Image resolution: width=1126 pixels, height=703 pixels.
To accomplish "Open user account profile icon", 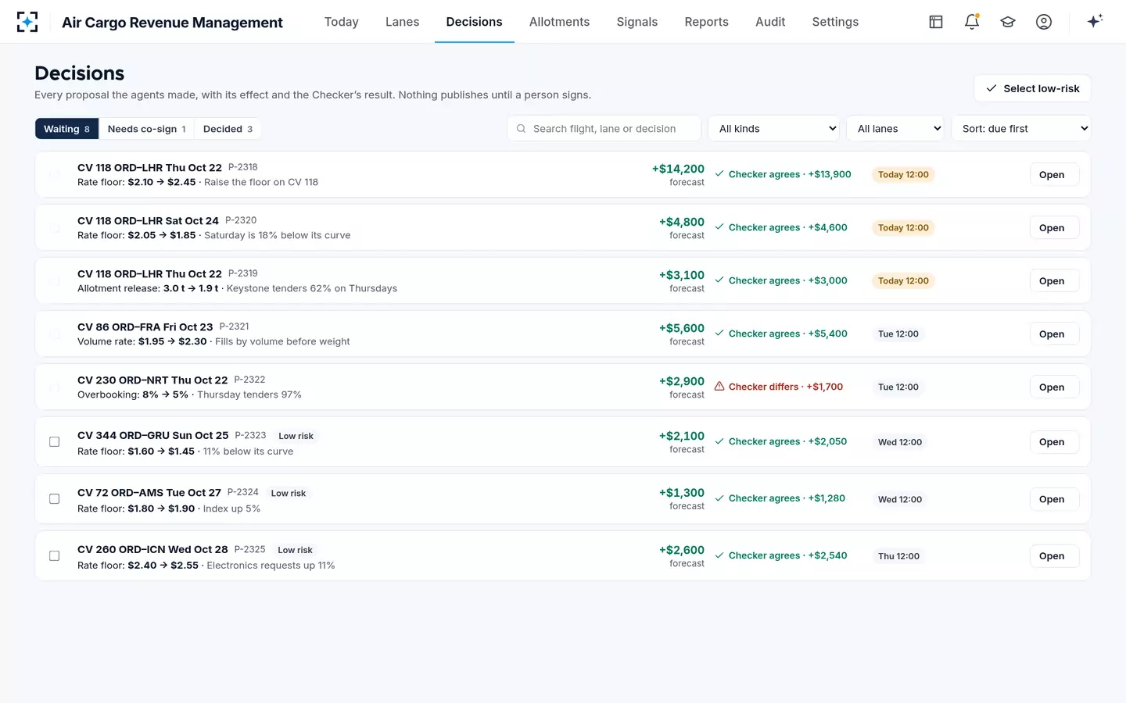I will (x=1044, y=22).
